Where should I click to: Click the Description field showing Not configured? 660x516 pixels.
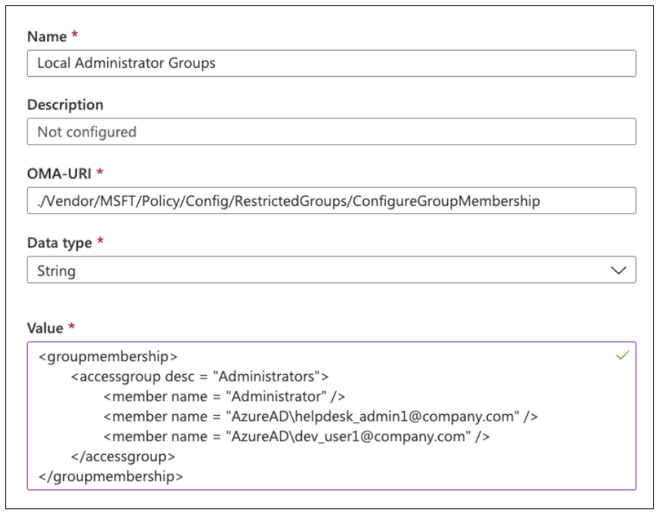click(332, 131)
